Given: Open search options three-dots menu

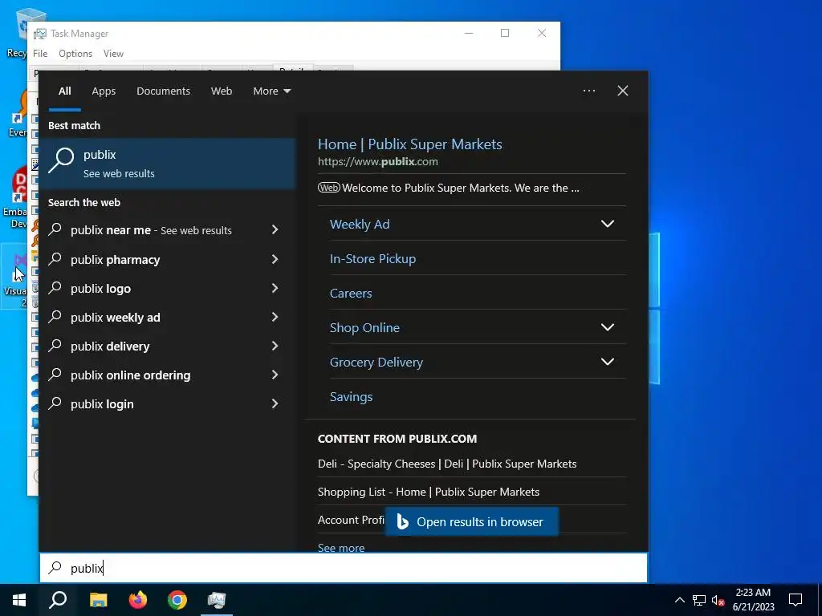Looking at the screenshot, I should pos(589,91).
